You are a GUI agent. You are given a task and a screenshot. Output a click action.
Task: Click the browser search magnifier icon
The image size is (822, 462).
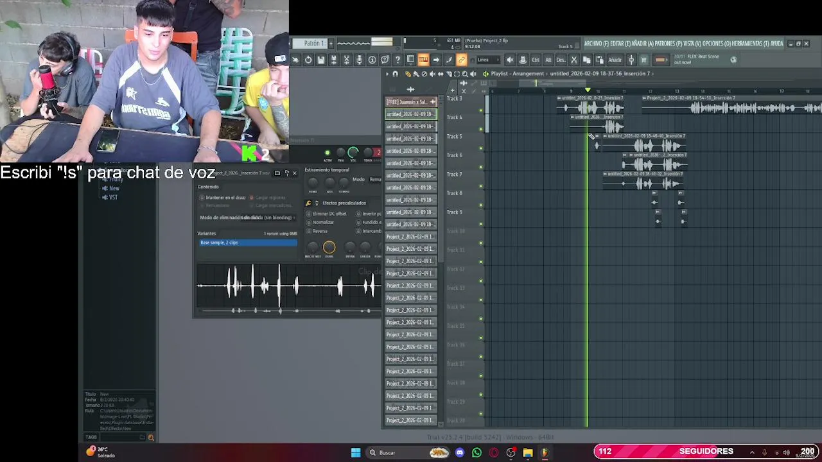[151, 438]
